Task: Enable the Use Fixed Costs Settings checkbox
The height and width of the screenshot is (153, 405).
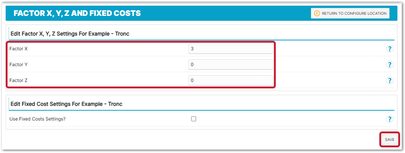Action: click(x=194, y=119)
